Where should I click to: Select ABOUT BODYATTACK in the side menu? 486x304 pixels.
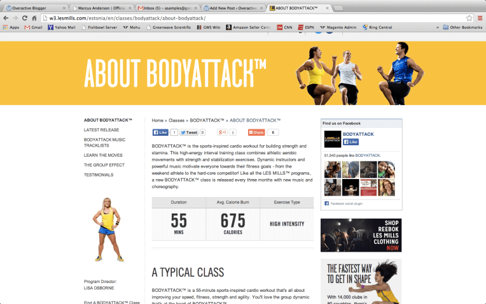108,120
